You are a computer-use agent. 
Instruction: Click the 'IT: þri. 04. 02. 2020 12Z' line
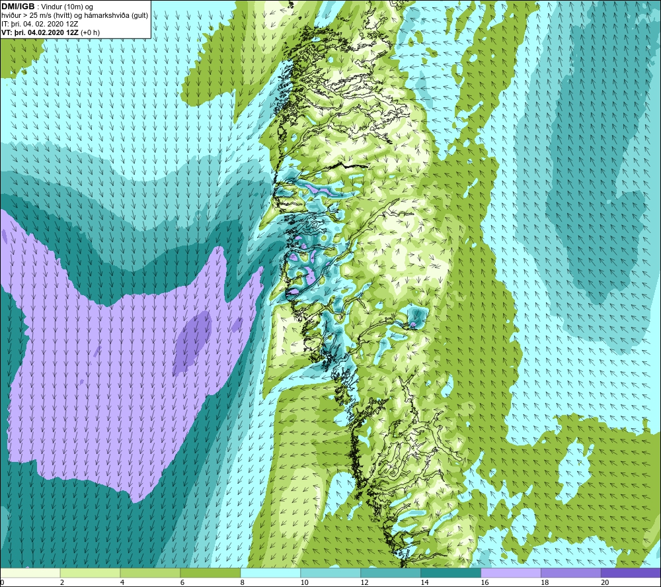[40, 24]
